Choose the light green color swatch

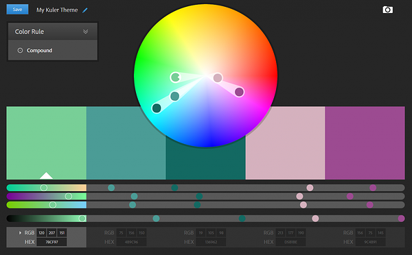[47, 143]
